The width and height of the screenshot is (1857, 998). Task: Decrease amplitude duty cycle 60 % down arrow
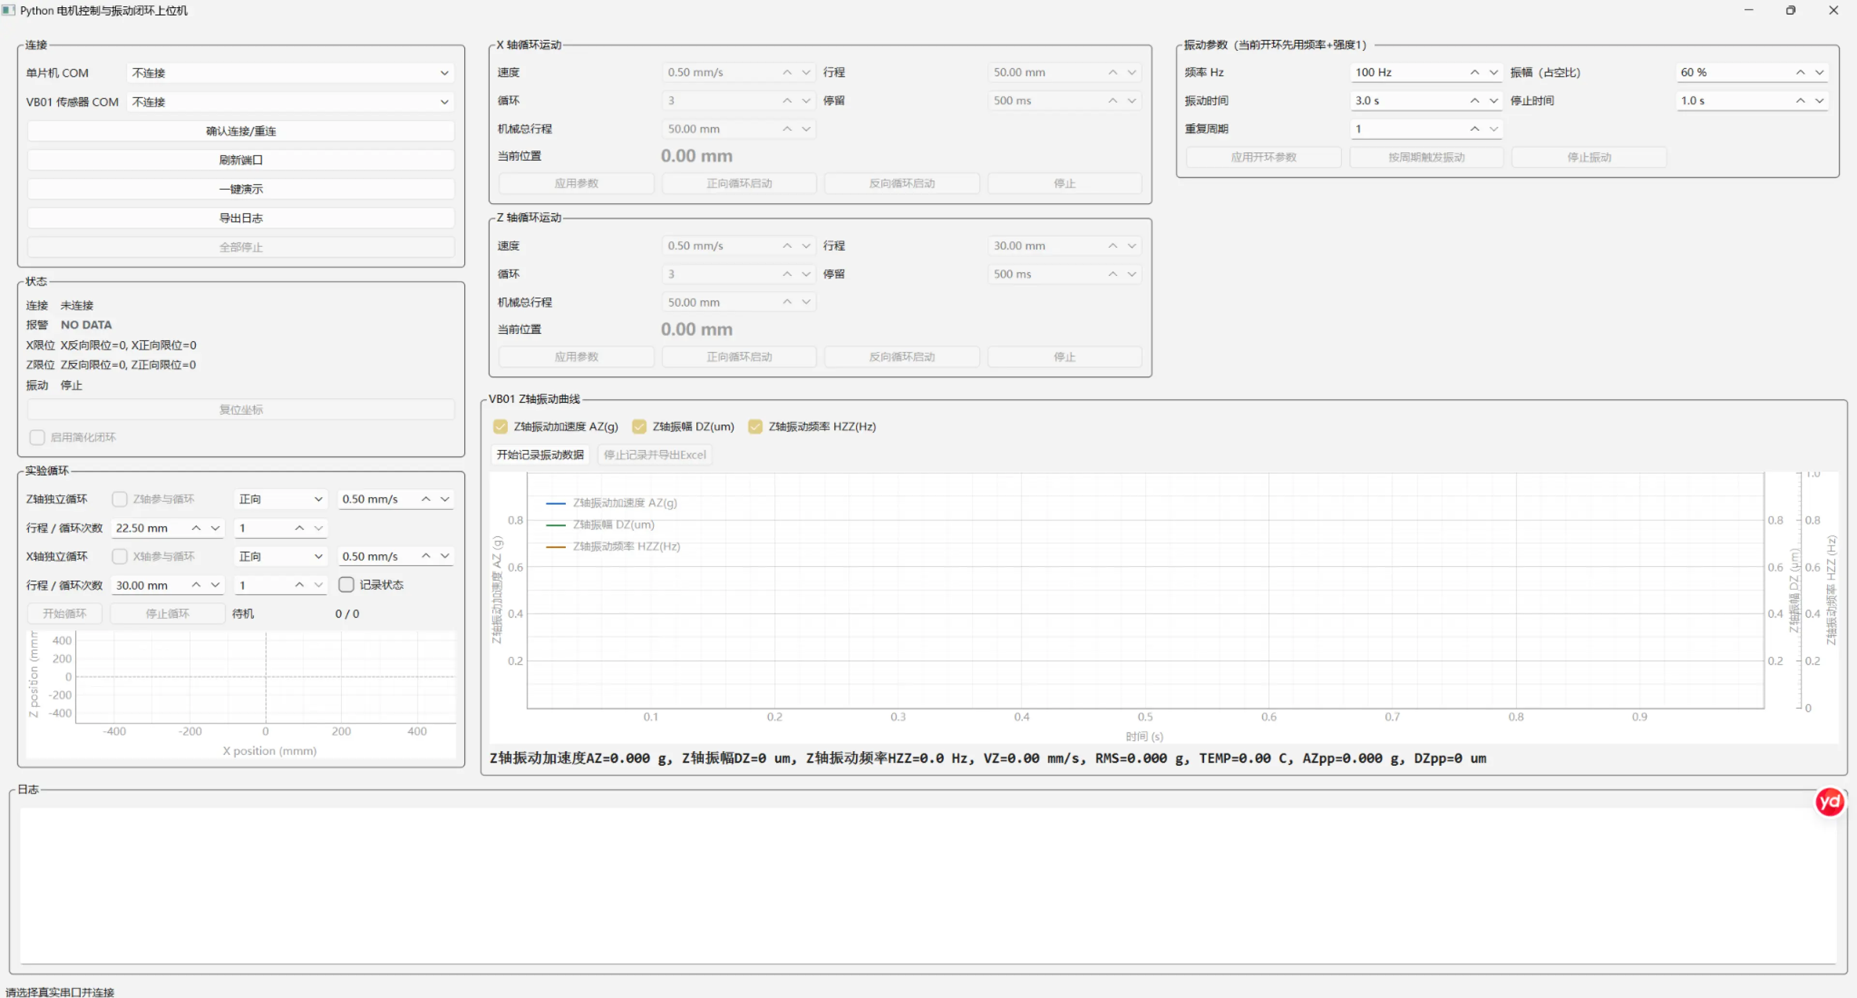(1819, 72)
